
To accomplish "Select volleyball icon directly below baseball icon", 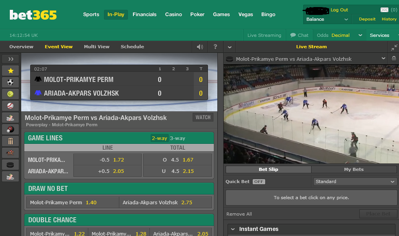I will coord(11,118).
